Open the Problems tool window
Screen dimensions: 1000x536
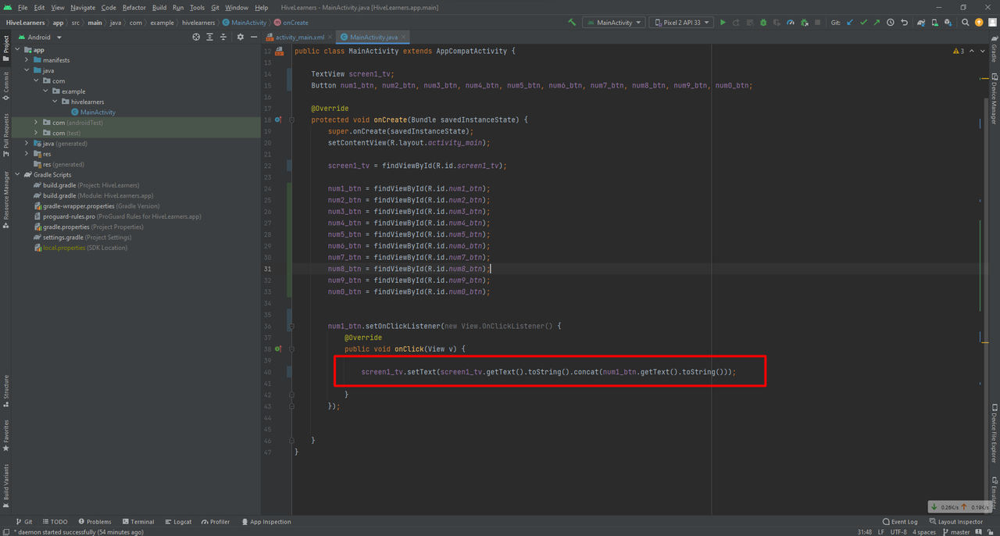point(95,522)
